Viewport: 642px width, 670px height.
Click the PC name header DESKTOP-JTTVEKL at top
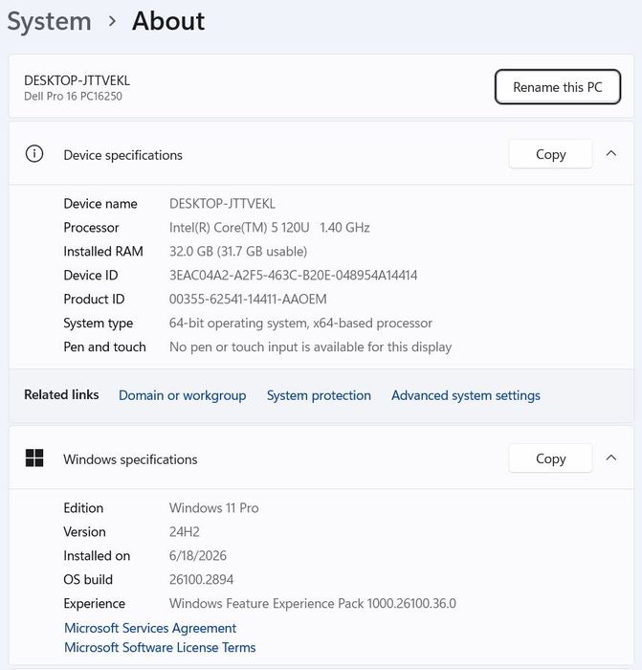(x=77, y=80)
